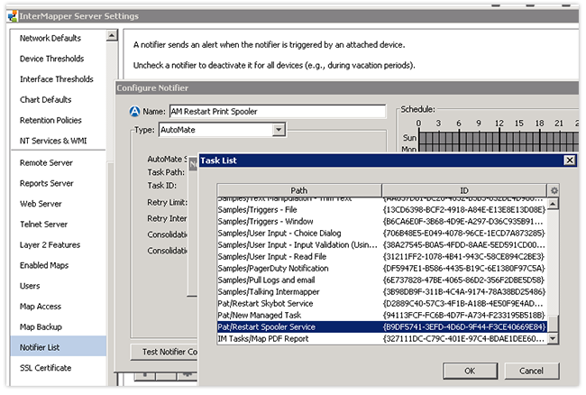Select Telnet Server in sidebar
Image resolution: width=586 pixels, height=395 pixels.
pos(44,225)
